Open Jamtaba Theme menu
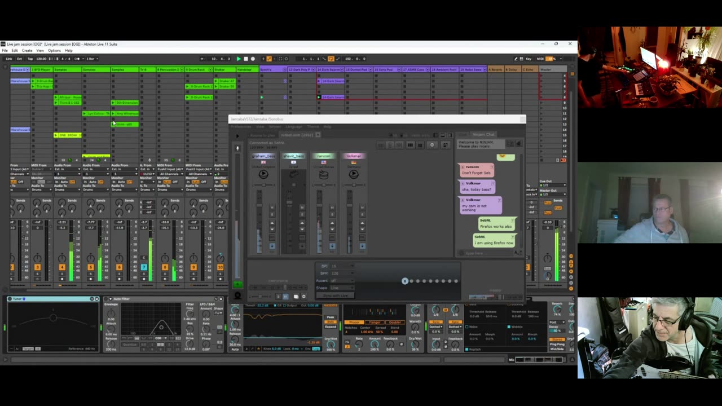The image size is (722, 406). click(313, 126)
